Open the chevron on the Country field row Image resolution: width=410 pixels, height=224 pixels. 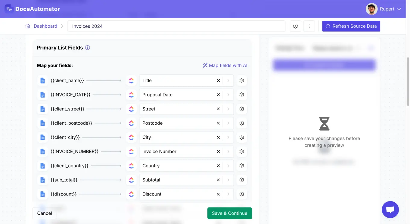click(x=228, y=165)
